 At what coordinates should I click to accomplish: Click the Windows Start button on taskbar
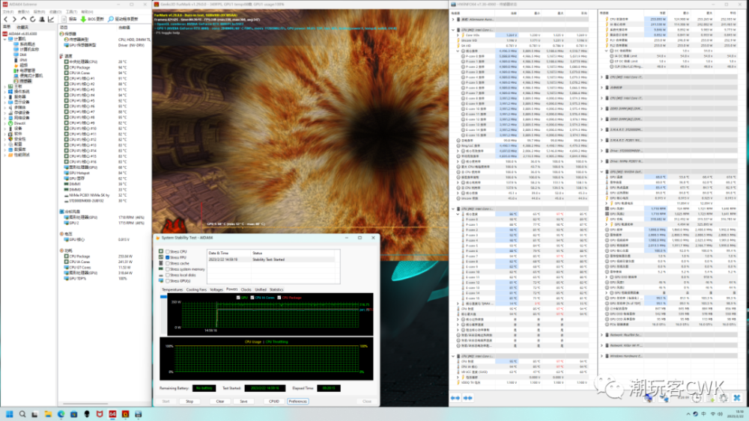[x=10, y=414]
